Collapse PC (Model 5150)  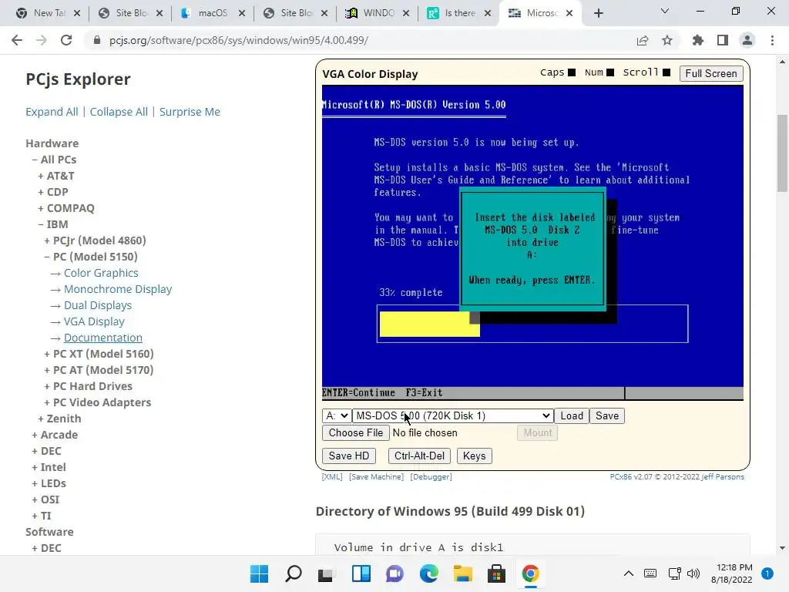[x=47, y=257]
